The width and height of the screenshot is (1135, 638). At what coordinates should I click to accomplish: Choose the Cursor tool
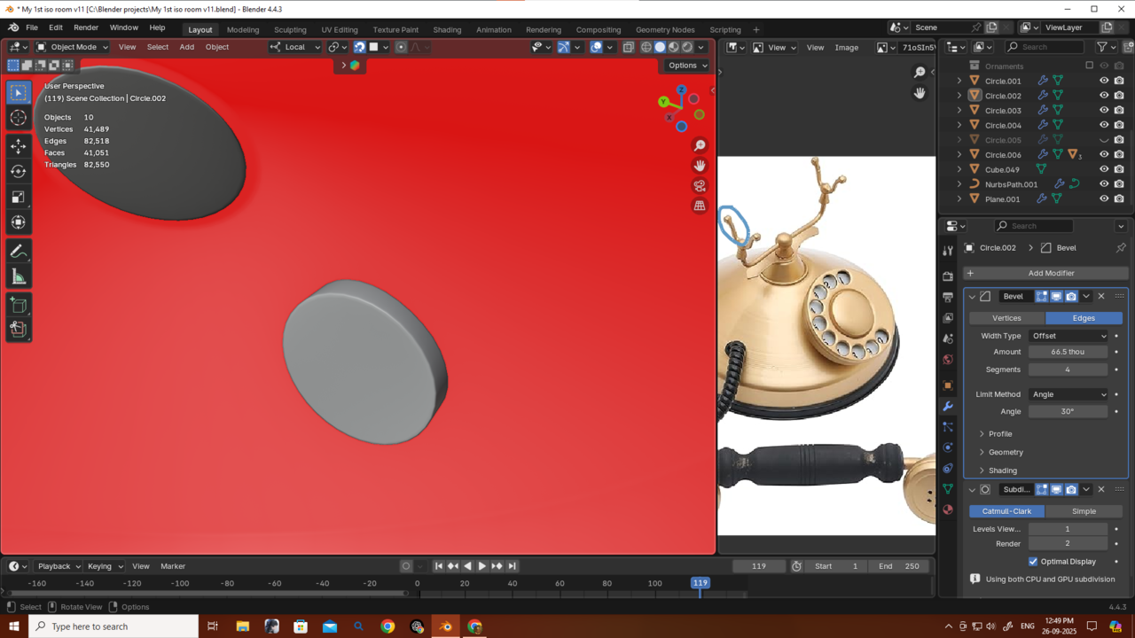[19, 118]
